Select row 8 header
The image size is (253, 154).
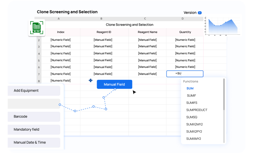(39, 81)
